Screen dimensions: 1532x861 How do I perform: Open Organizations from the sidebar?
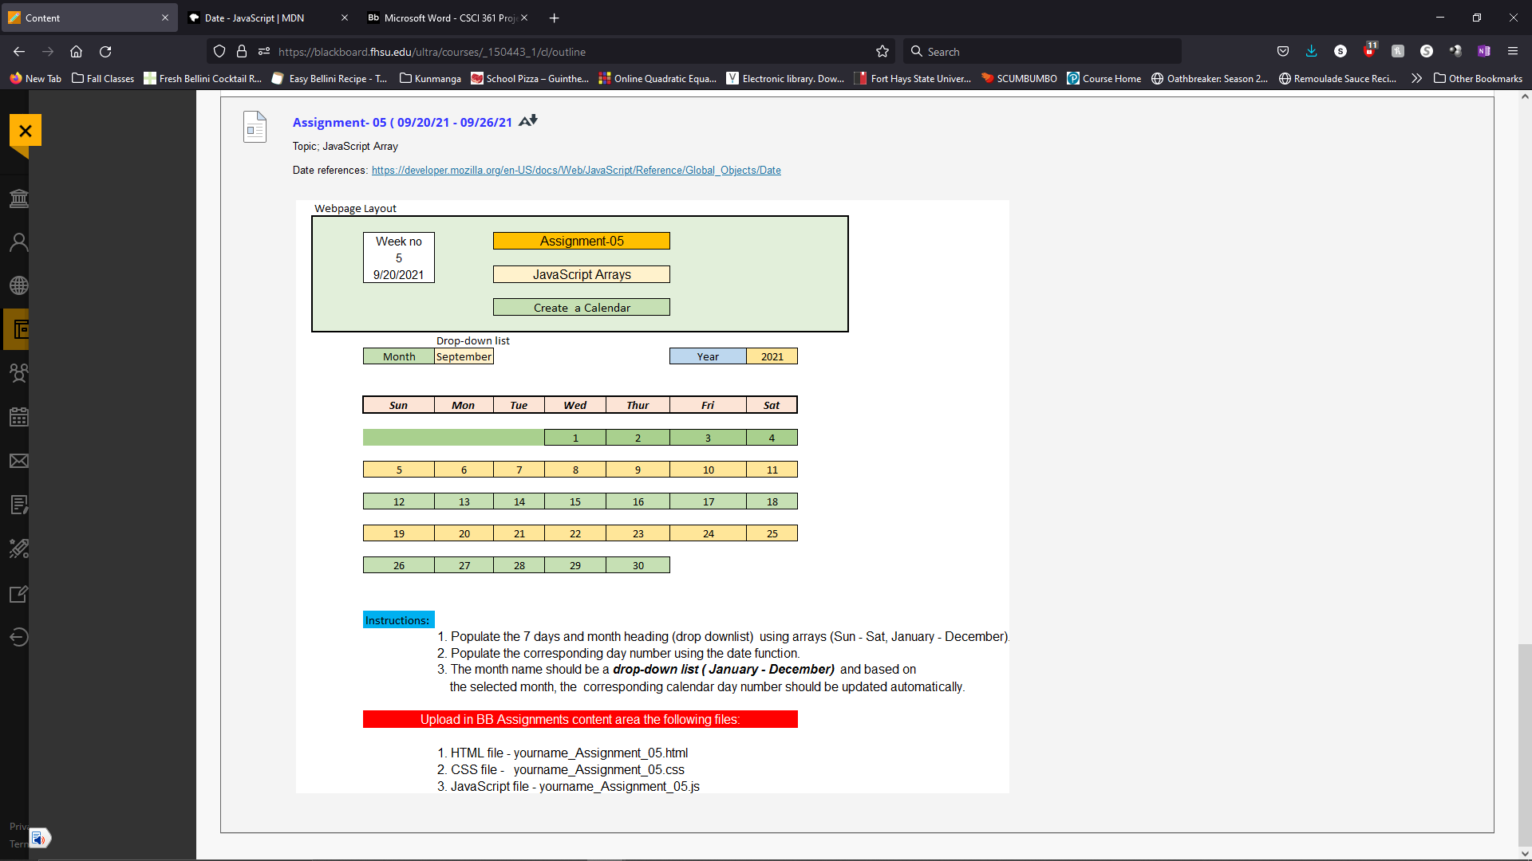click(x=18, y=373)
